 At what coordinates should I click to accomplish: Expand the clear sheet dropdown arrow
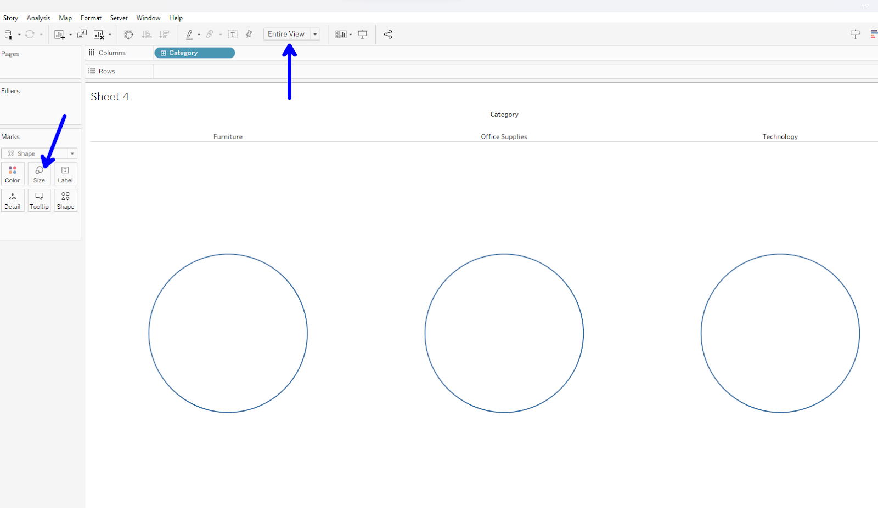(x=110, y=35)
